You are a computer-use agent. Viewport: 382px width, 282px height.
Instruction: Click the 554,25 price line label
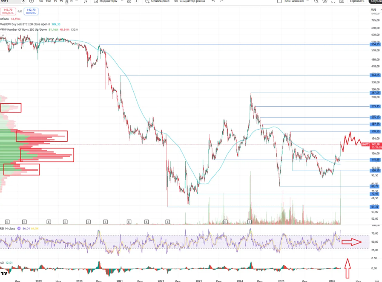[x=375, y=44]
